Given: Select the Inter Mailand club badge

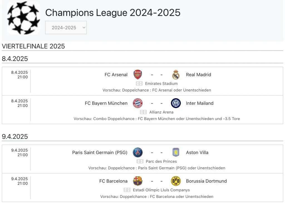Looking at the screenshot, I should 176,103.
